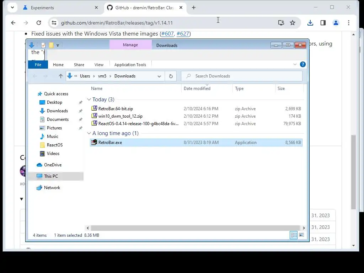Open Music in navigation pane
364x273 pixels.
(53, 136)
